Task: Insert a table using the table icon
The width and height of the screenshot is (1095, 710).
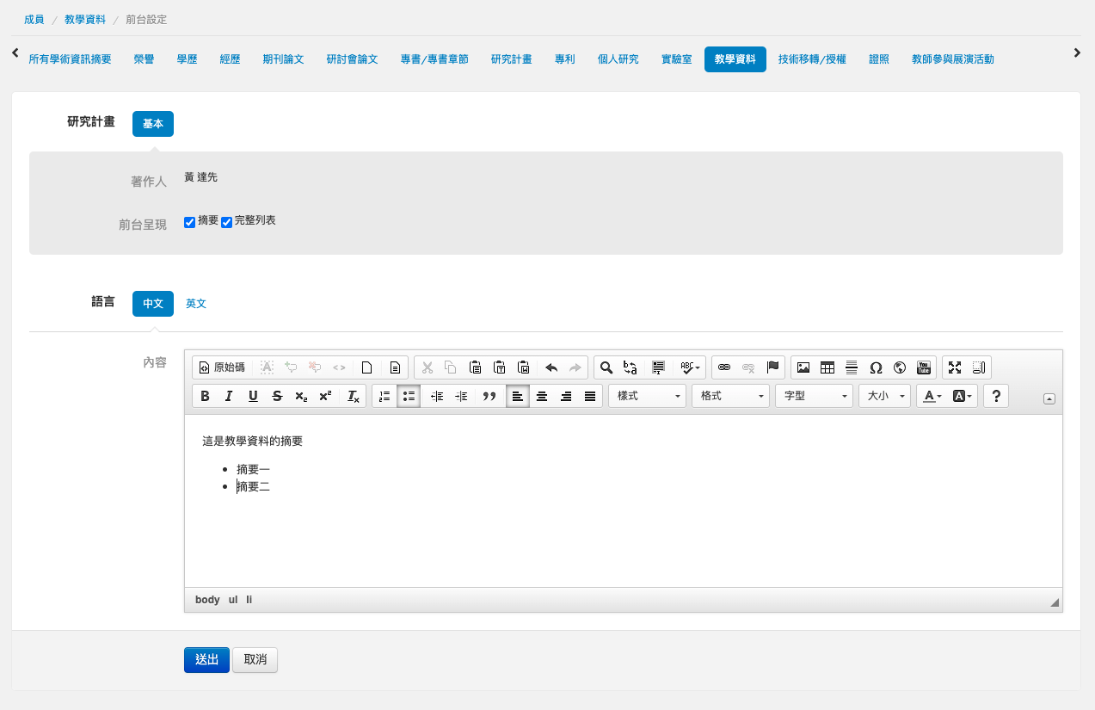Action: [827, 367]
